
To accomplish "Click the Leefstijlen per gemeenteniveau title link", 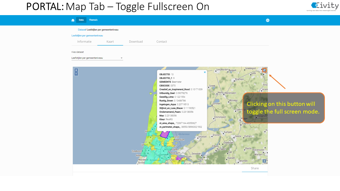I will [87, 36].
